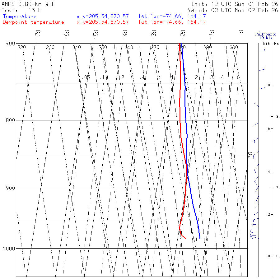Click the 250 potential temperature label
280x280 pixels.
[x=103, y=48]
